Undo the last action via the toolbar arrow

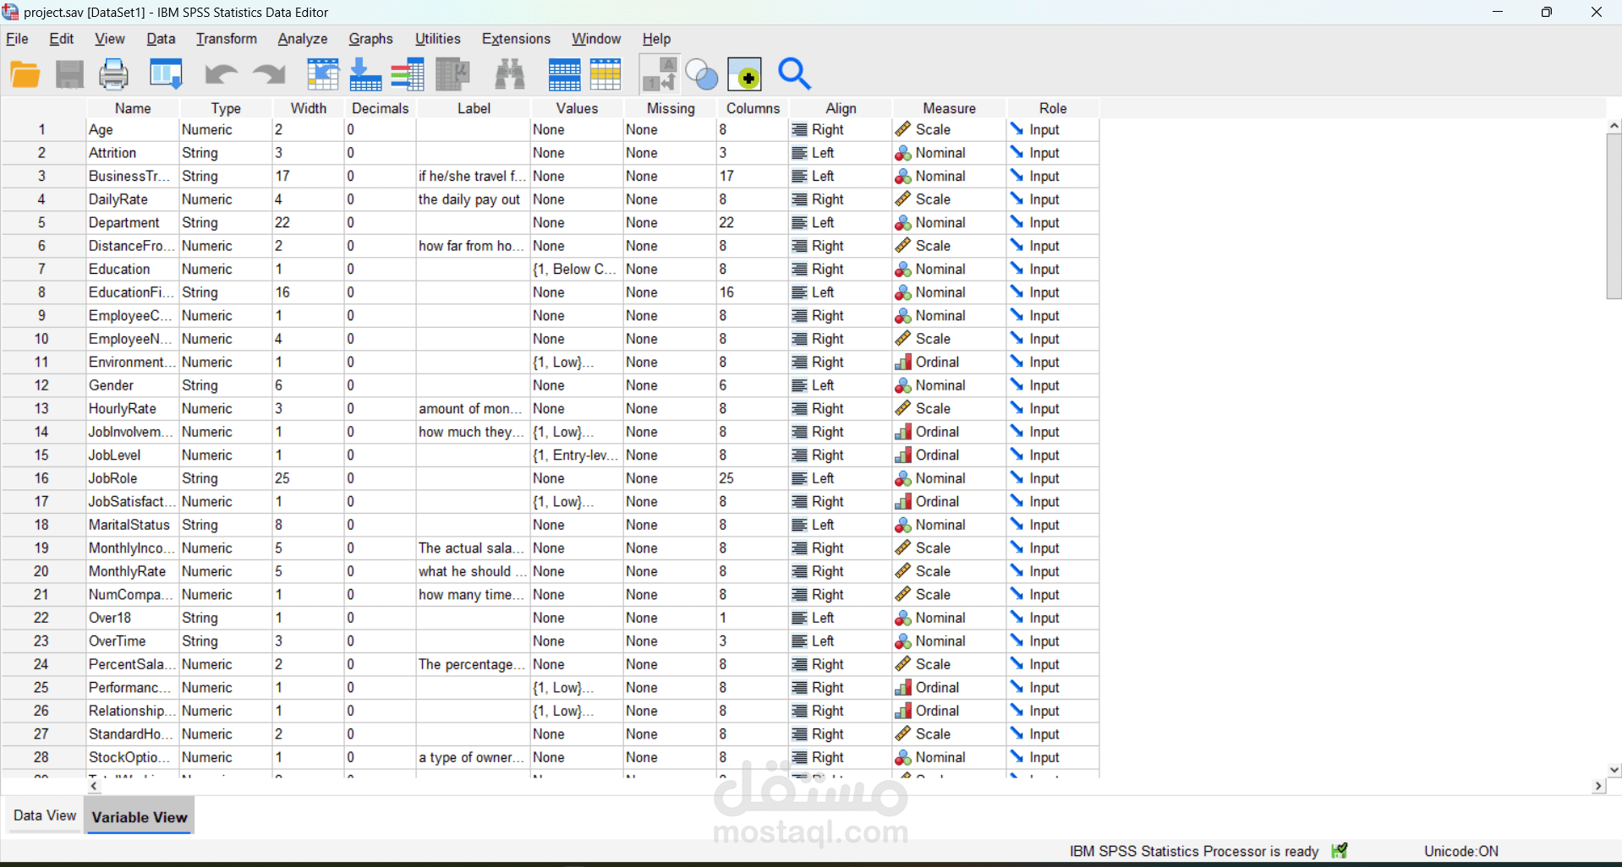221,75
